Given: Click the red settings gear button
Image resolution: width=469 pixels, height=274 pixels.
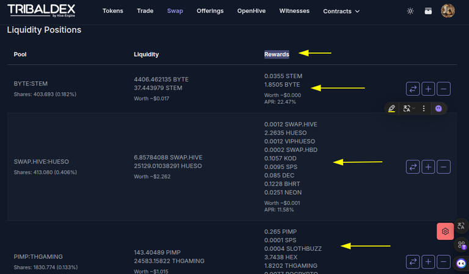Looking at the screenshot, I should [445, 231].
